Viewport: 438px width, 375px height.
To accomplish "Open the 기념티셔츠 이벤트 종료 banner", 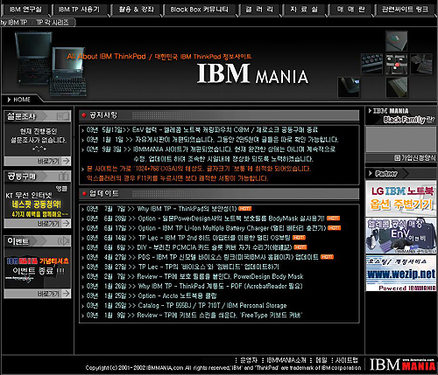I will (38, 268).
